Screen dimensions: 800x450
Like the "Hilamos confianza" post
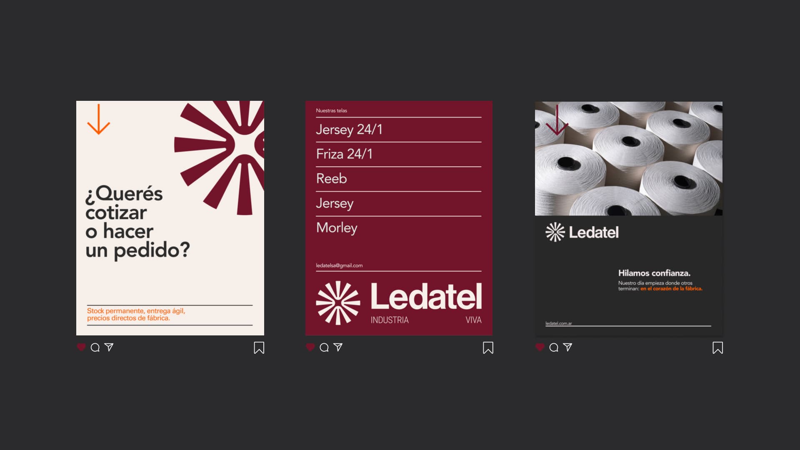coord(540,347)
